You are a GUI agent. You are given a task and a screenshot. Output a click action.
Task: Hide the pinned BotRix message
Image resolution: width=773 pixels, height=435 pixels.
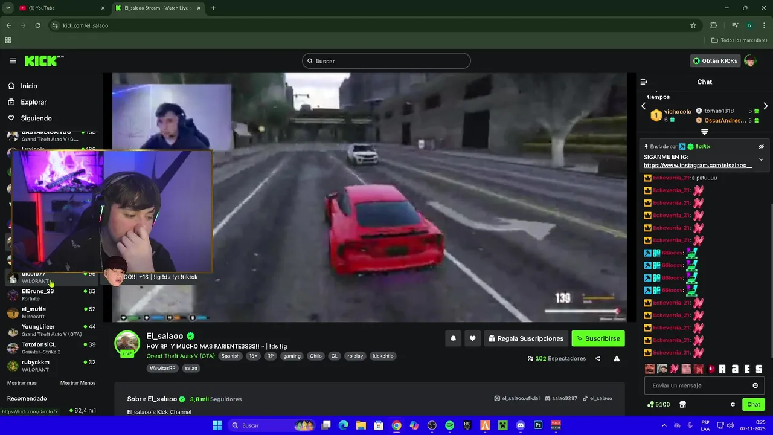pos(761,146)
